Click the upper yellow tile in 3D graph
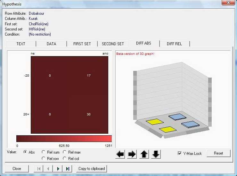The height and width of the screenshot is (176, 237). (x=155, y=122)
